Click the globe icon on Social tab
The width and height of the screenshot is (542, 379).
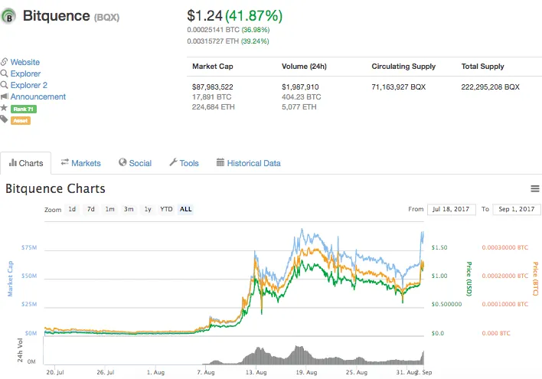tap(122, 162)
